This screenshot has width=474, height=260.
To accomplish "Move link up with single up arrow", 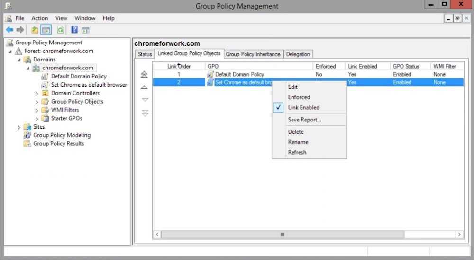I will click(144, 87).
